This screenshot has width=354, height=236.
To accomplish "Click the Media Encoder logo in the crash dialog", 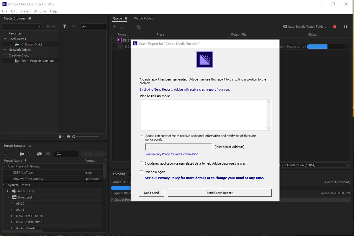I will [x=205, y=60].
